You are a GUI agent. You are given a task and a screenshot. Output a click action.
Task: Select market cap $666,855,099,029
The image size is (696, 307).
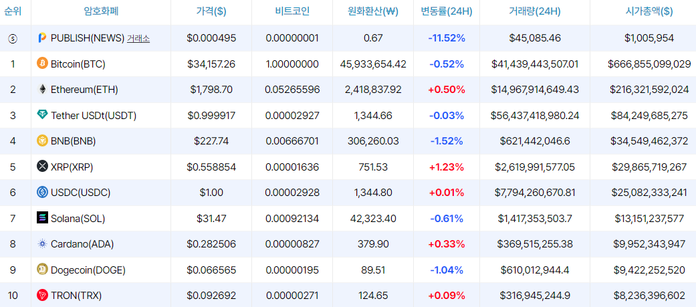coord(649,64)
